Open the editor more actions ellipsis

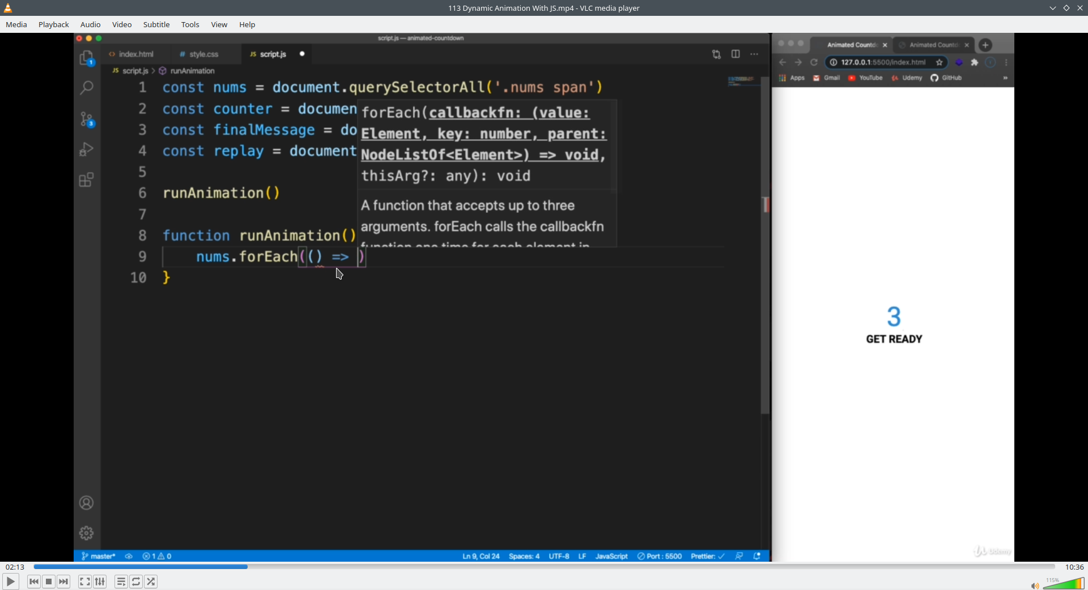(754, 54)
